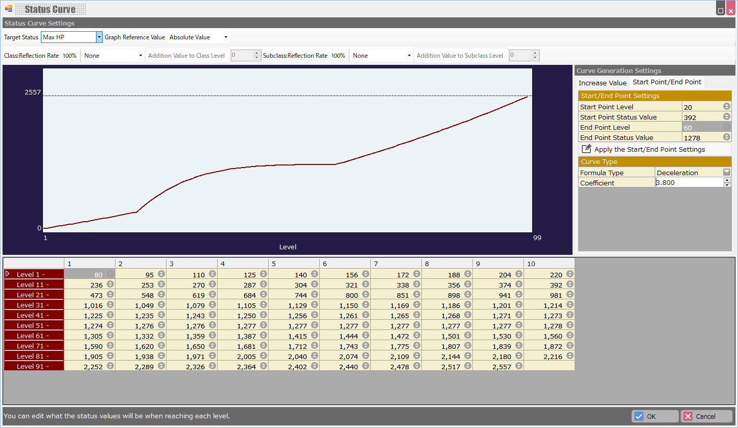Click the stepper icon beside value 392
This screenshot has height=428, width=738.
coord(569,284)
